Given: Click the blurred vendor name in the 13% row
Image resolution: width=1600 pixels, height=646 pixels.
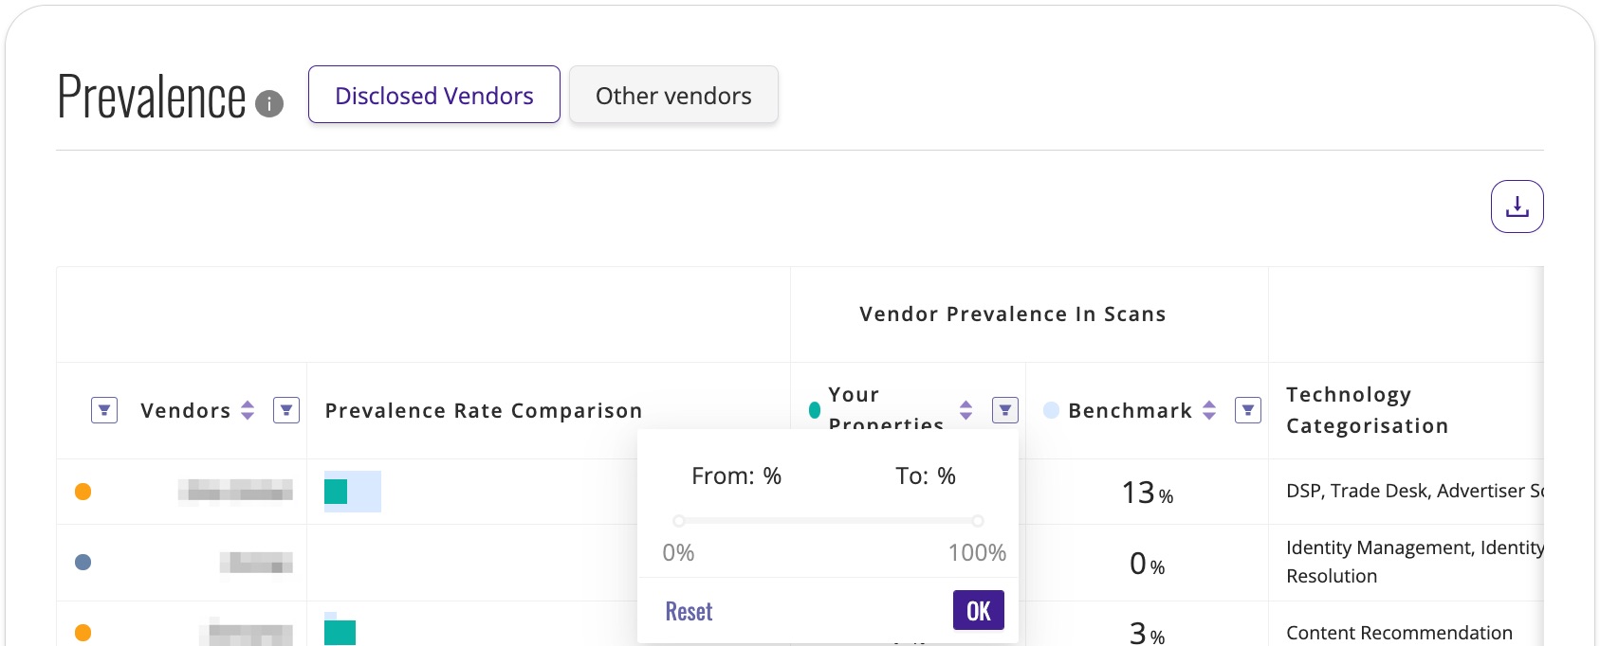Looking at the screenshot, I should (x=235, y=491).
